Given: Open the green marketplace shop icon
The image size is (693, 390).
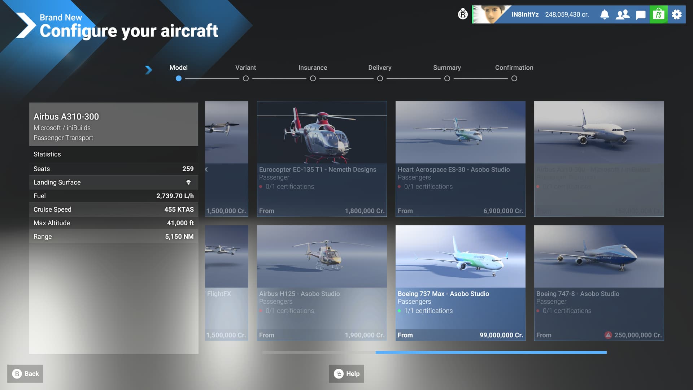Looking at the screenshot, I should (x=658, y=14).
